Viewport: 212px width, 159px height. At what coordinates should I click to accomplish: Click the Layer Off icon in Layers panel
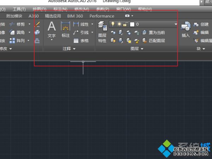pyautogui.click(x=113, y=33)
